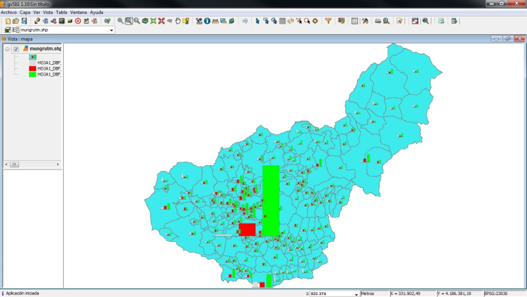527x297 pixels.
Task: Go to previous zoom with gray arrow
Action: click(170, 21)
